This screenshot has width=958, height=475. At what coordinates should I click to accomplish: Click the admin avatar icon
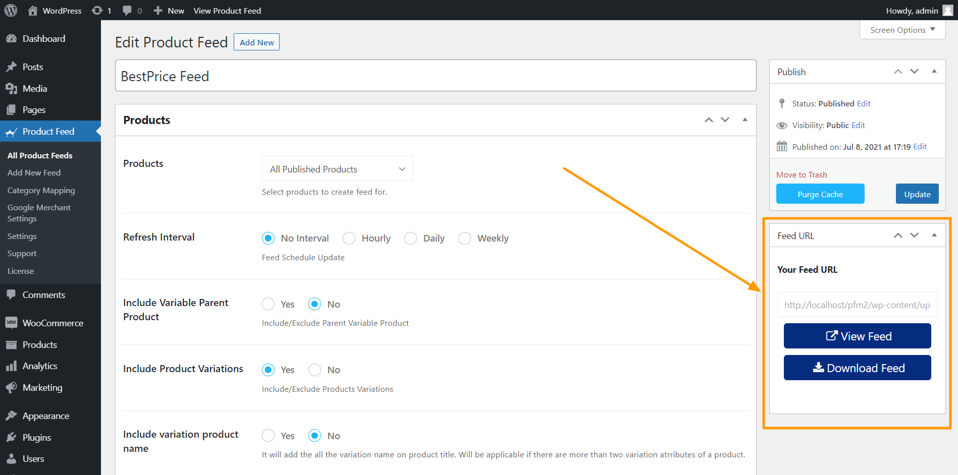947,10
